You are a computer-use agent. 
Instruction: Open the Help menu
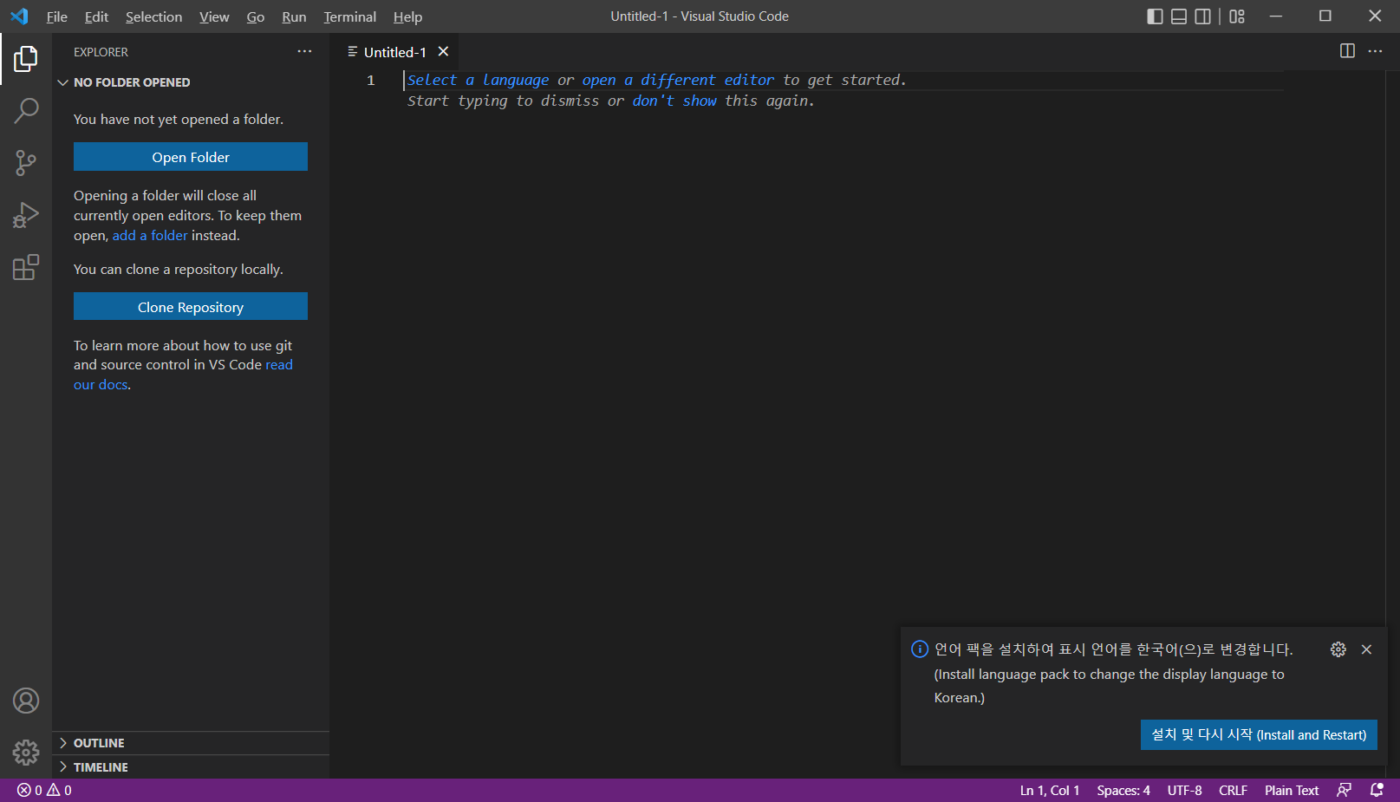(x=407, y=16)
